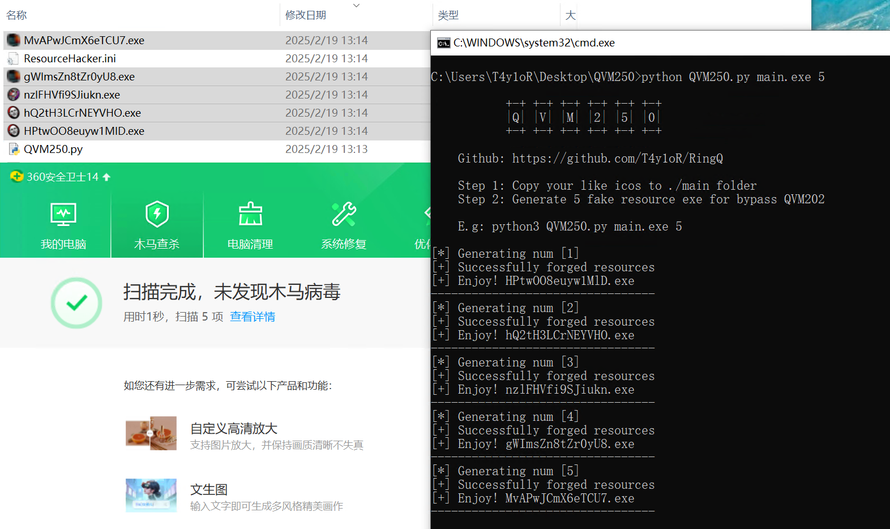Open 电脑清理 cleanup brush icon
890x529 pixels.
[x=250, y=214]
